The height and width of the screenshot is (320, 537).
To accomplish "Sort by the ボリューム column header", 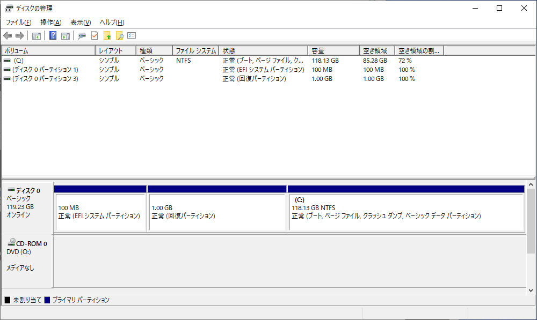I will coord(48,50).
